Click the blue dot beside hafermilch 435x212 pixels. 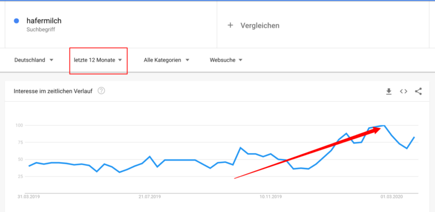16,21
